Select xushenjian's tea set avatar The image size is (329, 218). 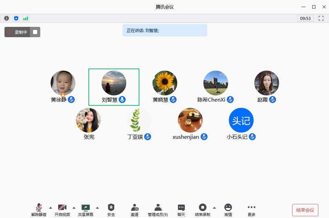click(x=190, y=120)
